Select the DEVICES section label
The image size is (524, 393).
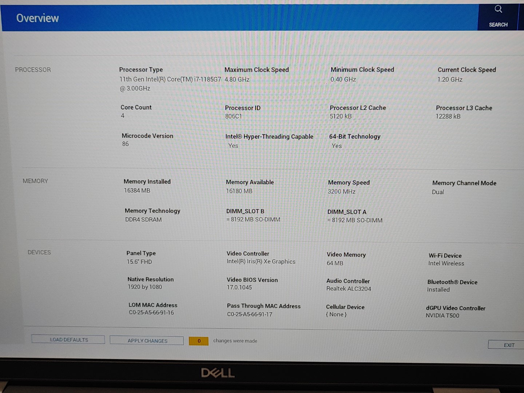39,253
